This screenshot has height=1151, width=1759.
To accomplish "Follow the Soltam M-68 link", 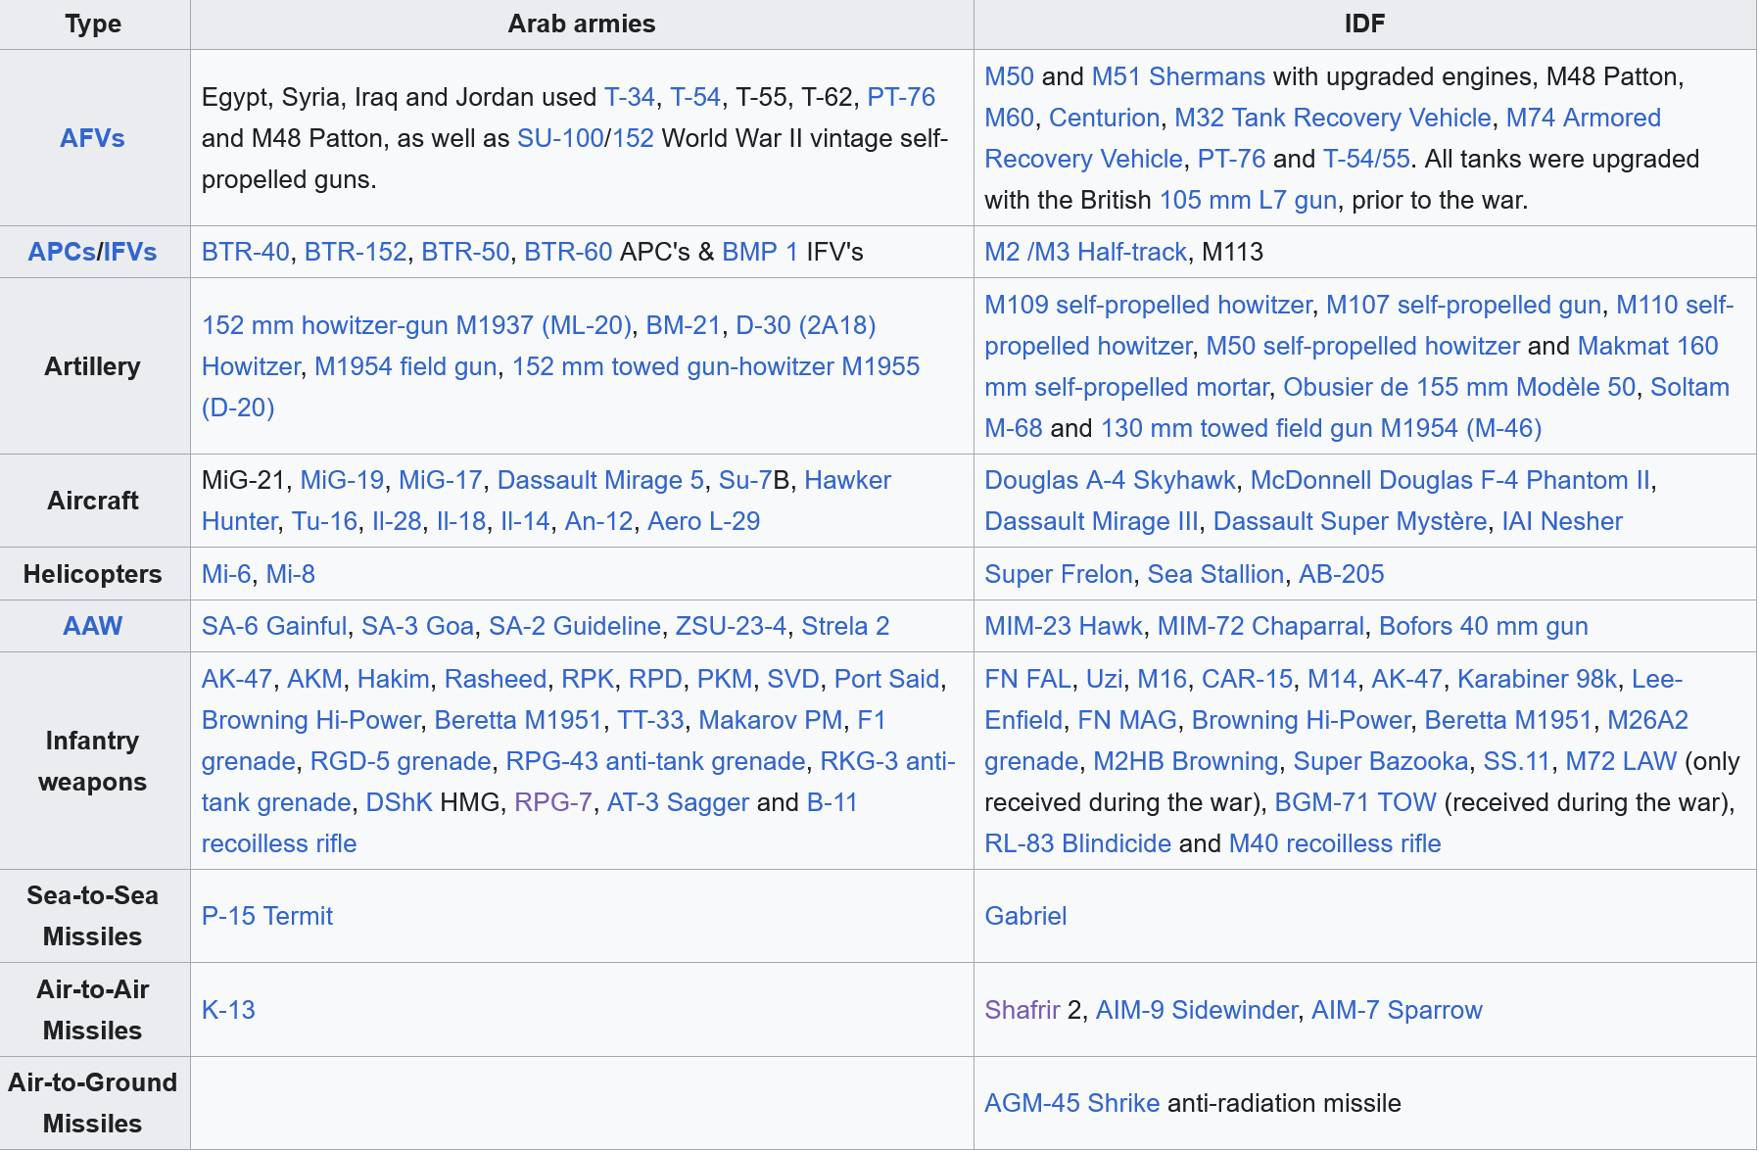I will (1688, 387).
